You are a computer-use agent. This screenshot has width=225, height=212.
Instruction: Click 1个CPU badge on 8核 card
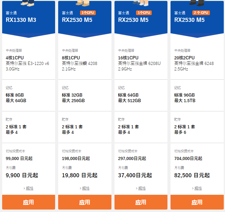[88, 13]
